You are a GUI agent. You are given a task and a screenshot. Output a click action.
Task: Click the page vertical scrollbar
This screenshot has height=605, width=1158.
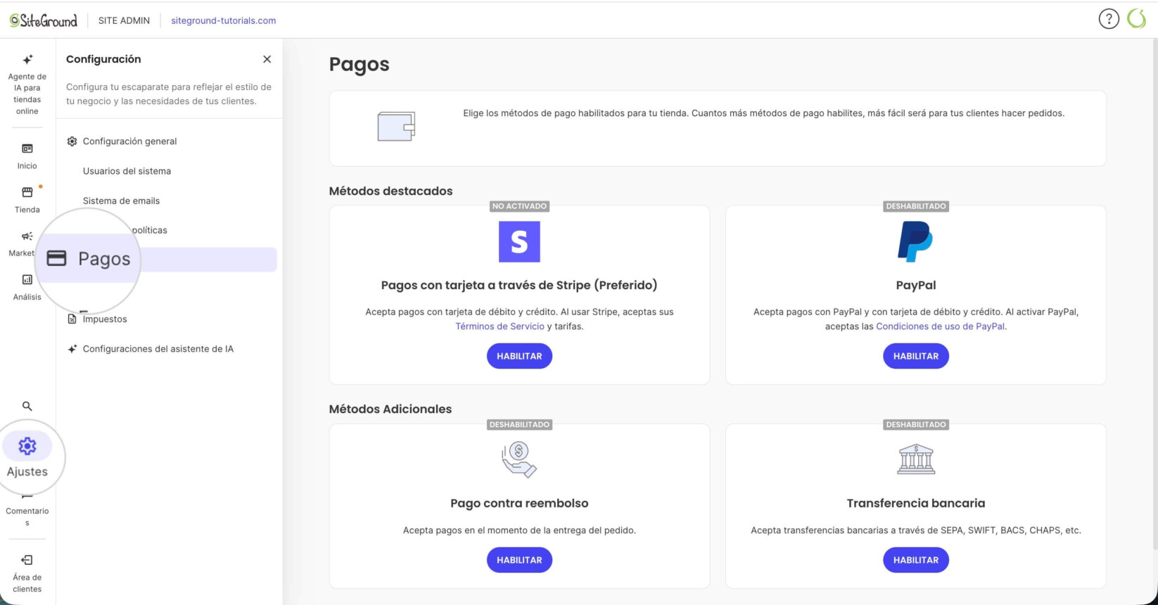click(x=1154, y=295)
